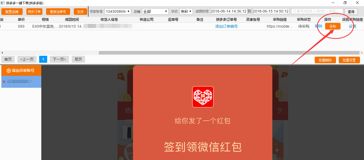This screenshot has width=364, height=160.
Task: Click the 采购状态 column header
Action: (304, 19)
